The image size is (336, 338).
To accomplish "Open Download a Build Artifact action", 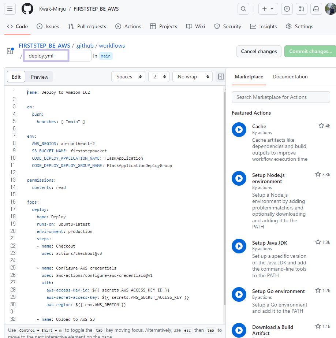I will tap(273, 330).
